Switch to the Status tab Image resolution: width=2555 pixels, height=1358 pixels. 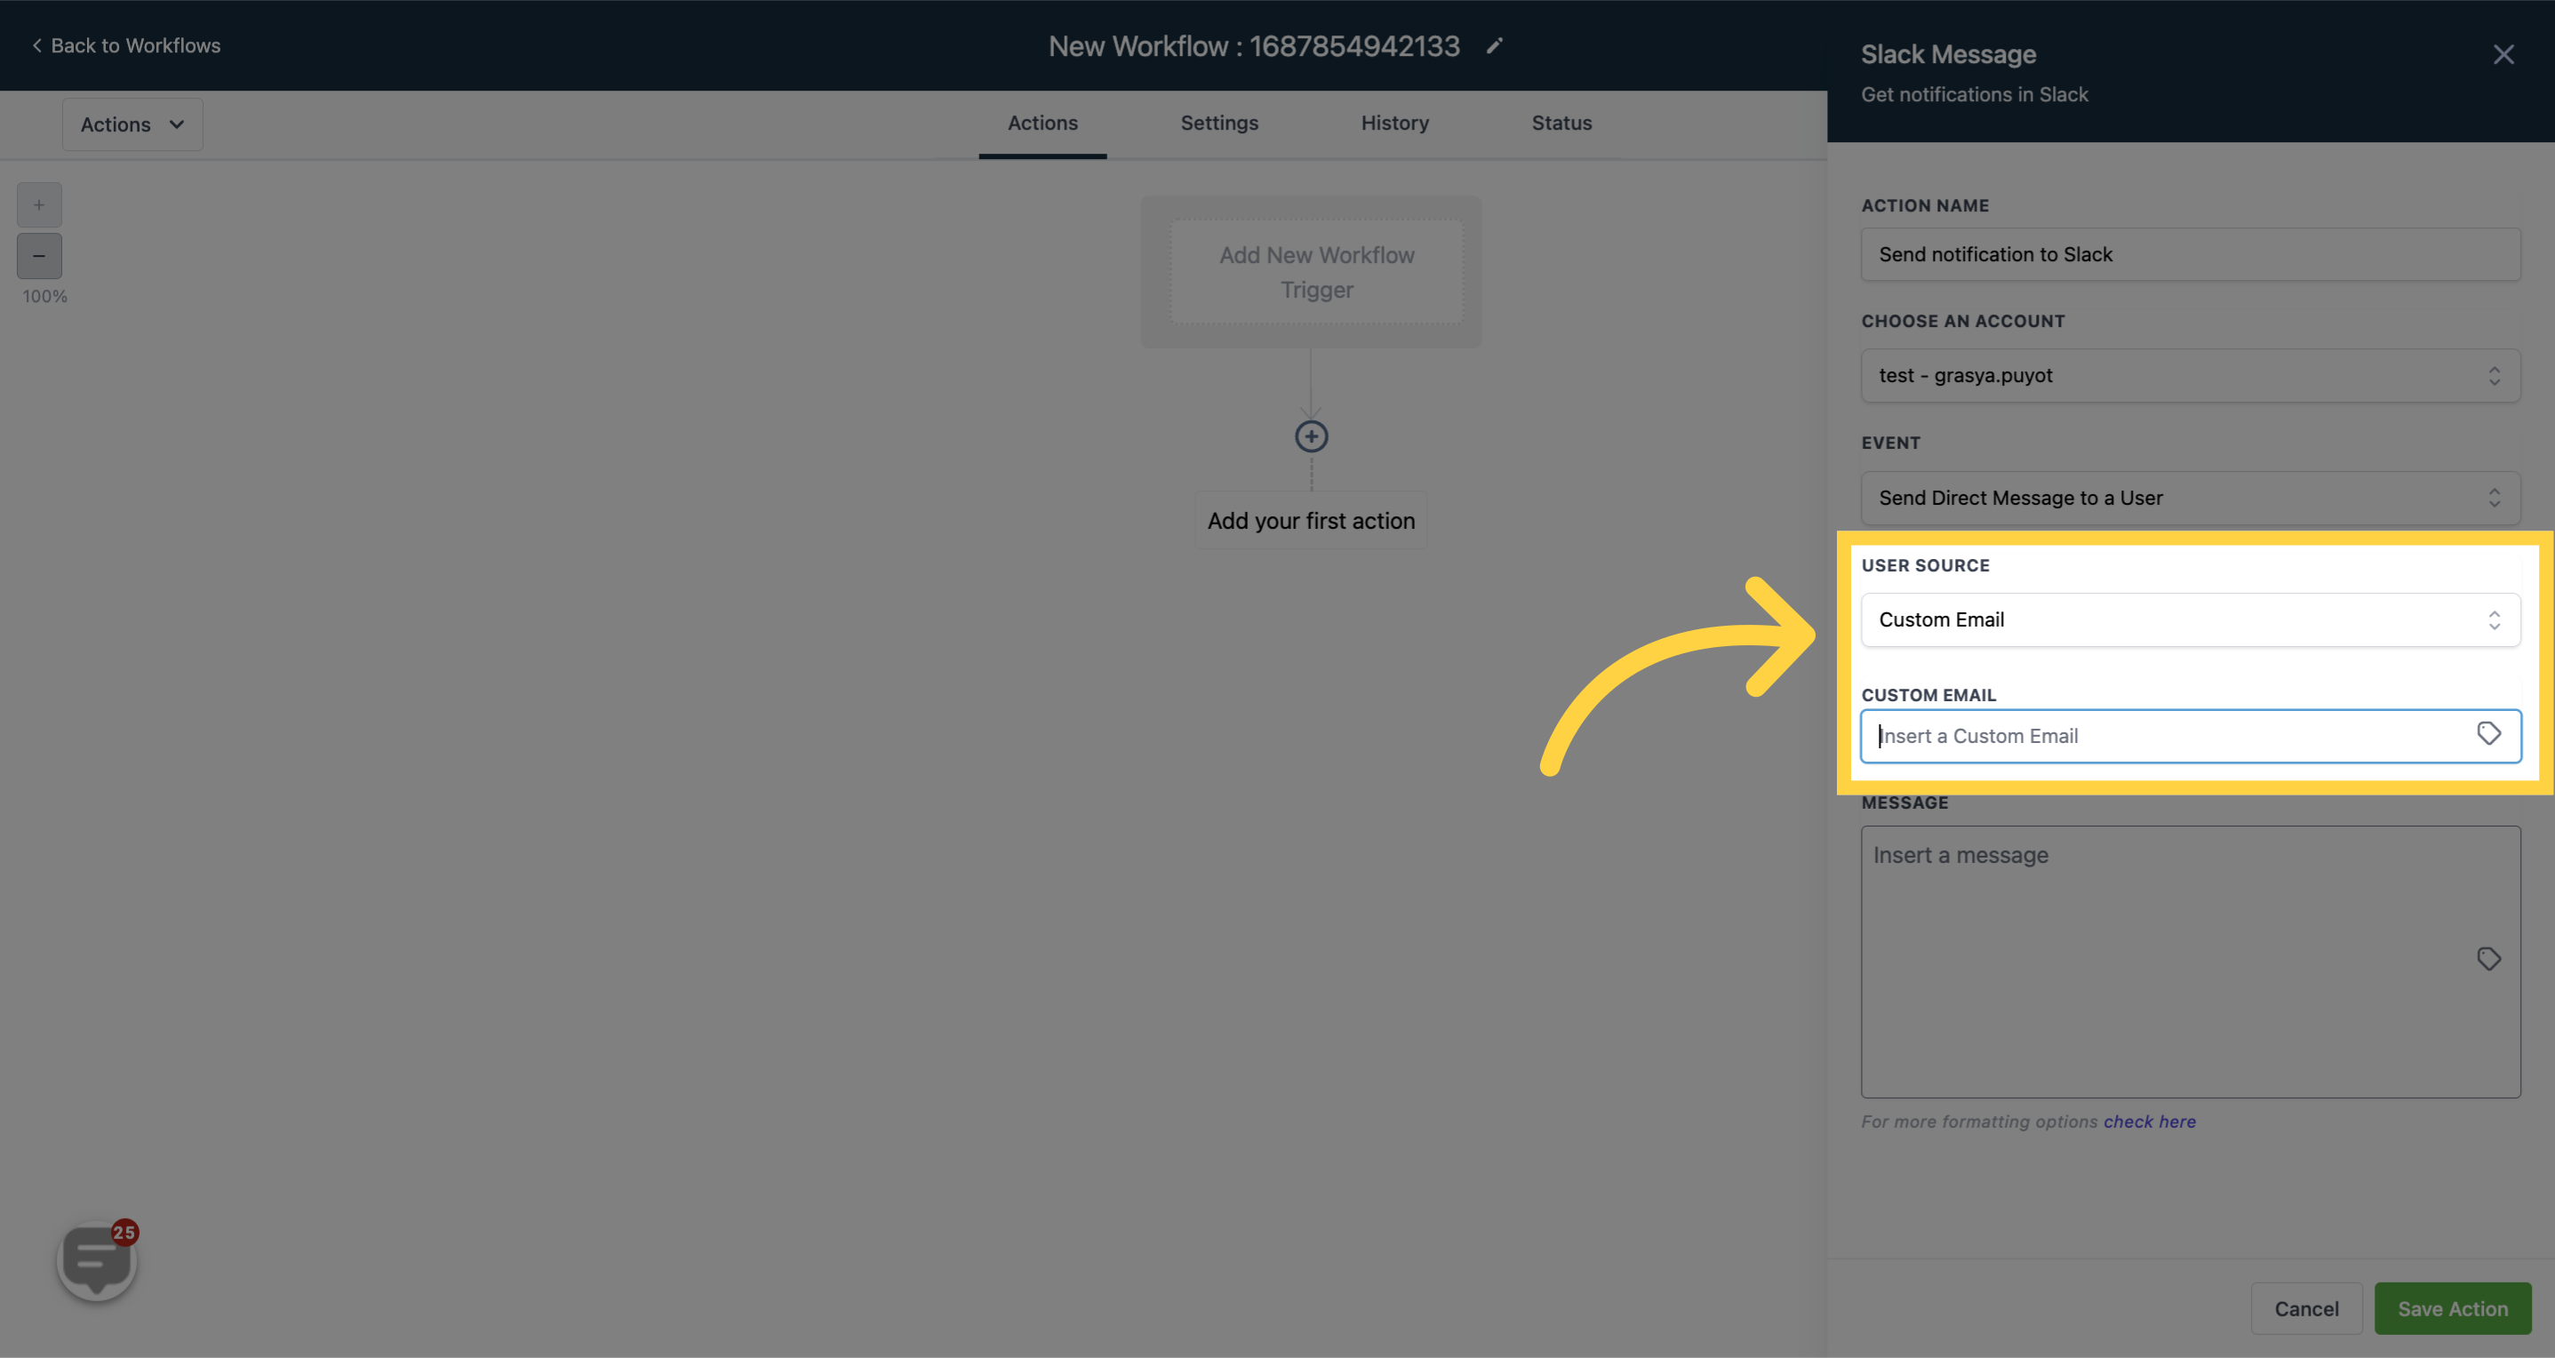click(1561, 123)
